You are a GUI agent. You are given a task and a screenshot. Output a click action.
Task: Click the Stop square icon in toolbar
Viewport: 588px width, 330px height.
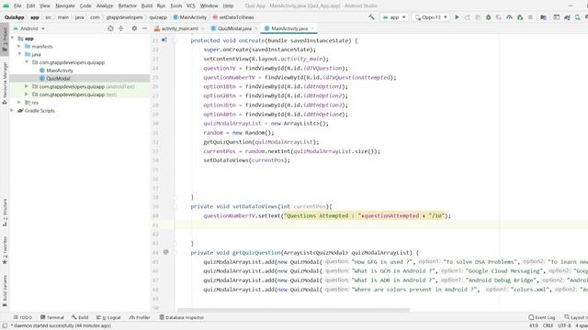(x=530, y=17)
